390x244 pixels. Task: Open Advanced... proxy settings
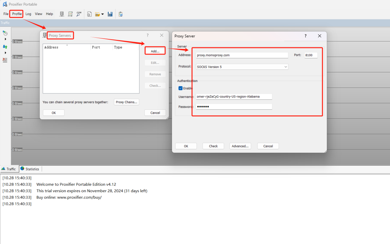point(241,146)
